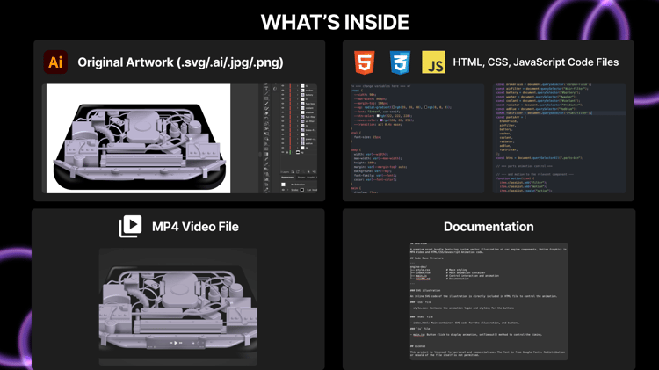Select the shadow layer row in Layers panel
The height and width of the screenshot is (370, 659).
[299, 112]
